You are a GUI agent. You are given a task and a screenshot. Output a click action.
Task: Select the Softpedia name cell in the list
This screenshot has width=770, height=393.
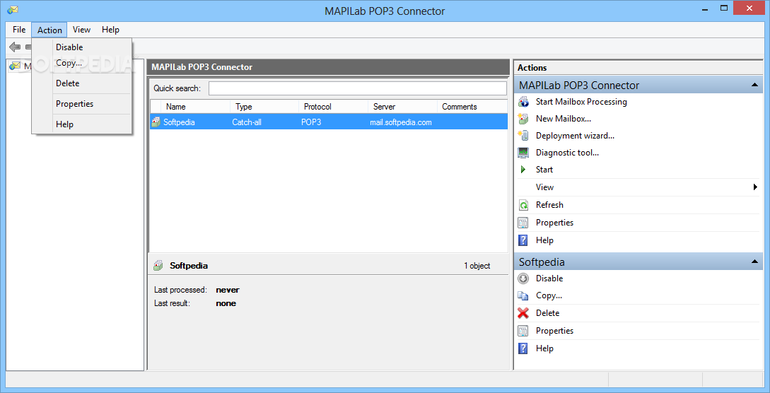pos(179,122)
